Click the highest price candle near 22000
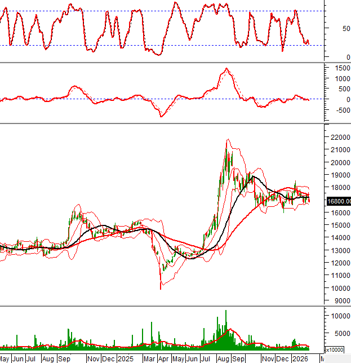This screenshot has width=351, height=363. point(228,141)
